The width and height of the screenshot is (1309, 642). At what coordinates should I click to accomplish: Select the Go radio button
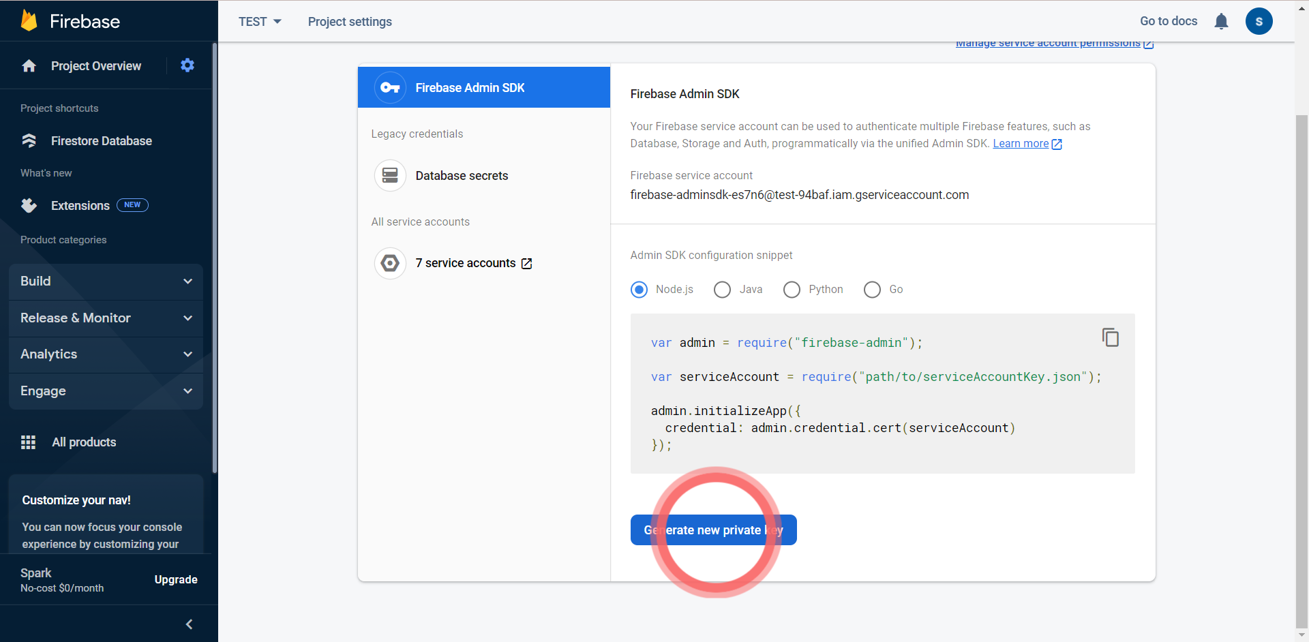pyautogui.click(x=872, y=290)
